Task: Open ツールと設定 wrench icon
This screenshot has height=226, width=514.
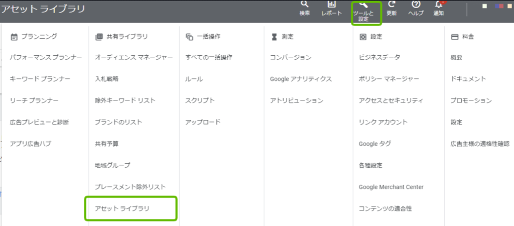Action: click(x=363, y=4)
